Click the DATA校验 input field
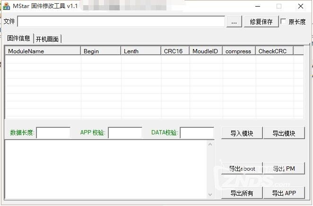 pos(197,133)
